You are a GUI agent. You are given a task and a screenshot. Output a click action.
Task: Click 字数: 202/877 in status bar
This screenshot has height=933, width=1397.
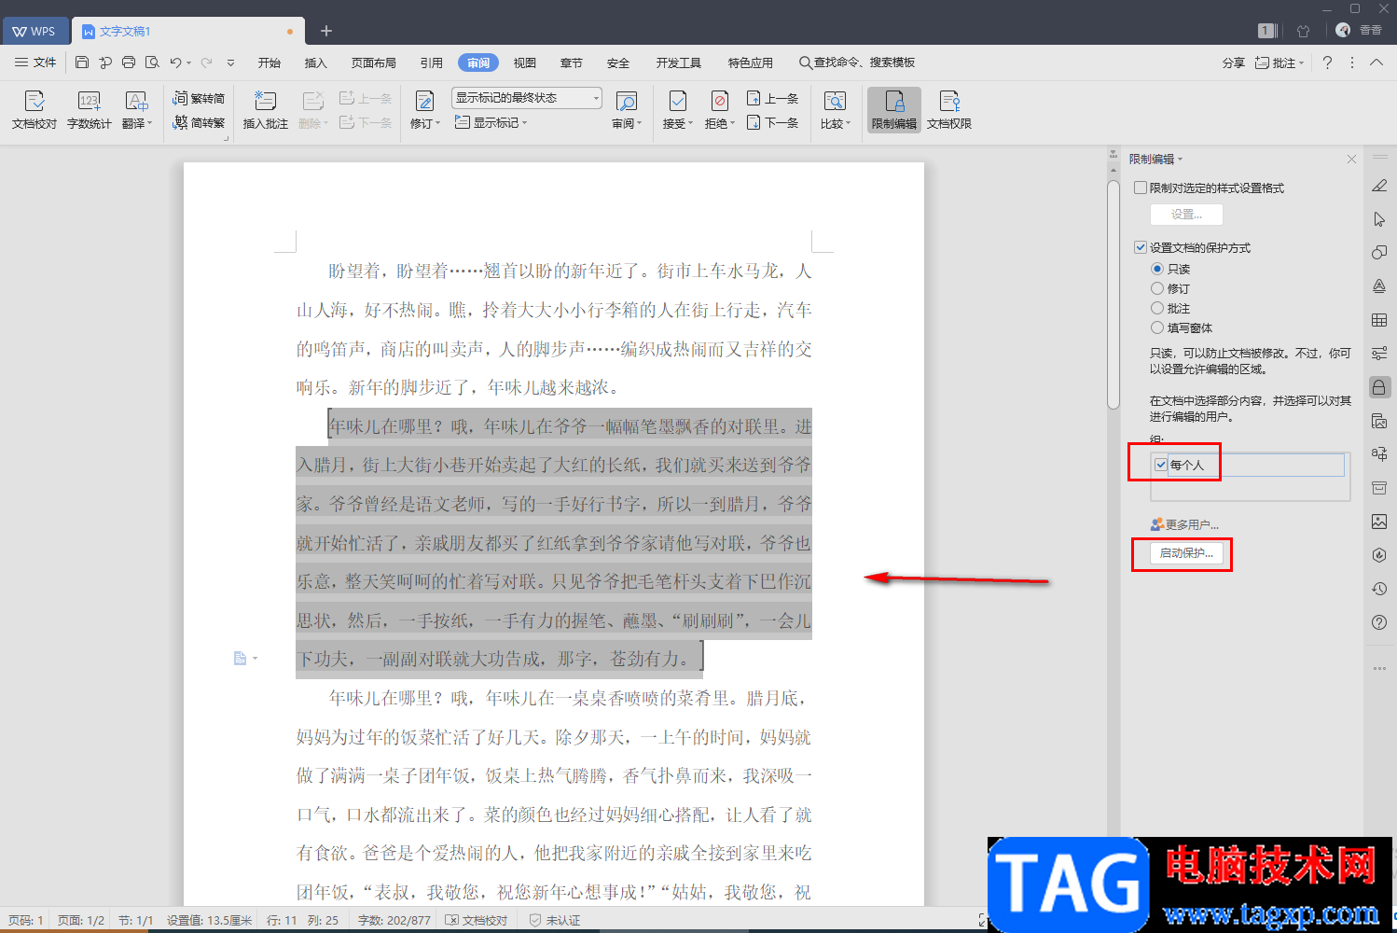(394, 920)
